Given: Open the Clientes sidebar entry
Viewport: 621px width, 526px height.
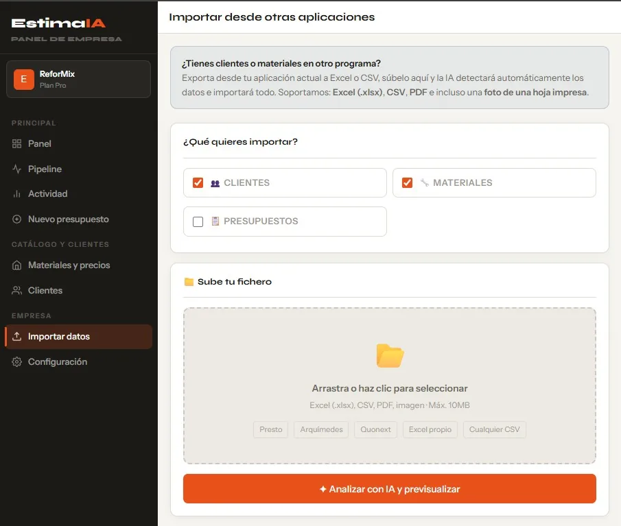Looking at the screenshot, I should [78, 291].
